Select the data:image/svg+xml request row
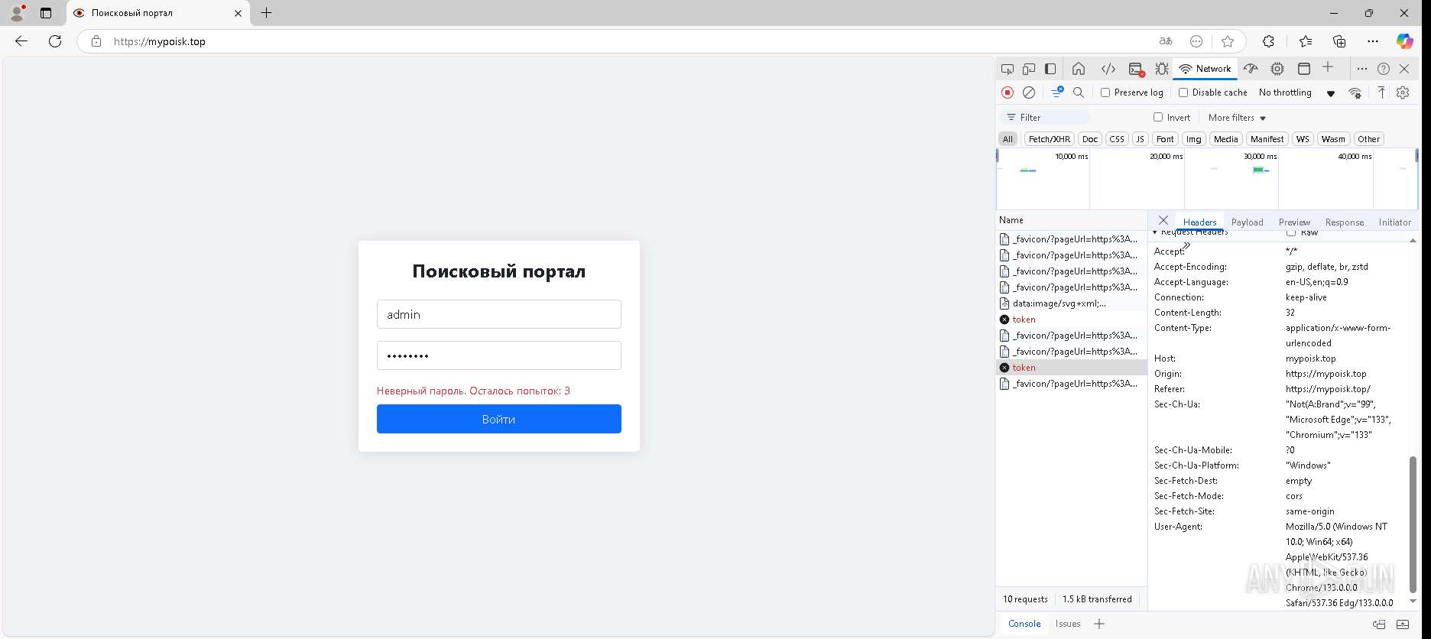 click(x=1072, y=303)
